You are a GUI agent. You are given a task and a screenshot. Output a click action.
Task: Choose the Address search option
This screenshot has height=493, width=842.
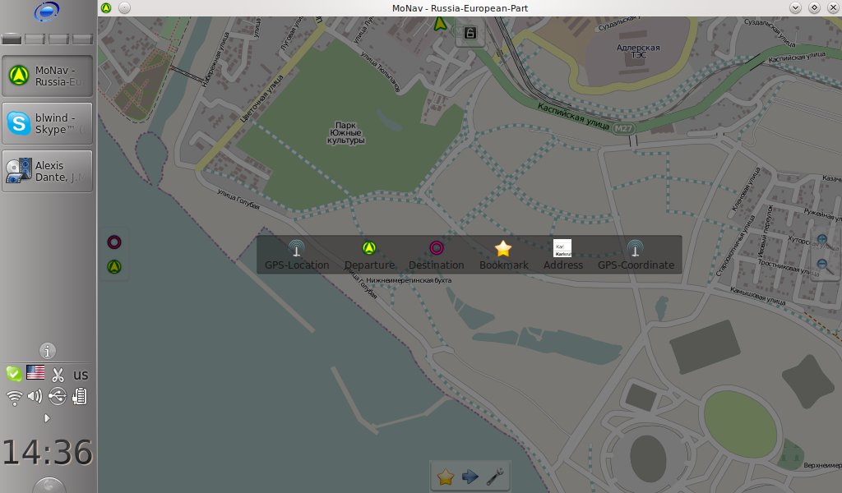click(562, 256)
